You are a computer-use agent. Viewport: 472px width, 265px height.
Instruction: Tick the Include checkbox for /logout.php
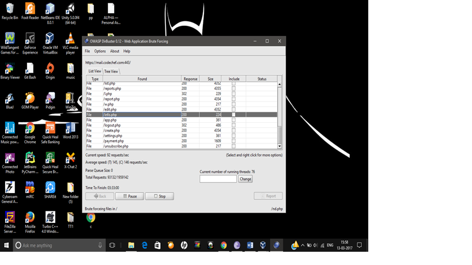click(x=233, y=125)
